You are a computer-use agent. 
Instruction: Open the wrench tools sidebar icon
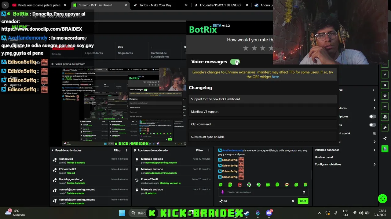pyautogui.click(x=385, y=128)
